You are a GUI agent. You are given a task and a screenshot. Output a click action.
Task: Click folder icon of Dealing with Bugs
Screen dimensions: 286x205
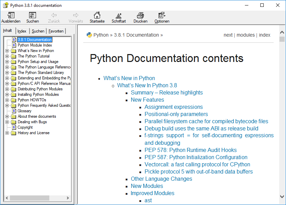tap(13, 122)
